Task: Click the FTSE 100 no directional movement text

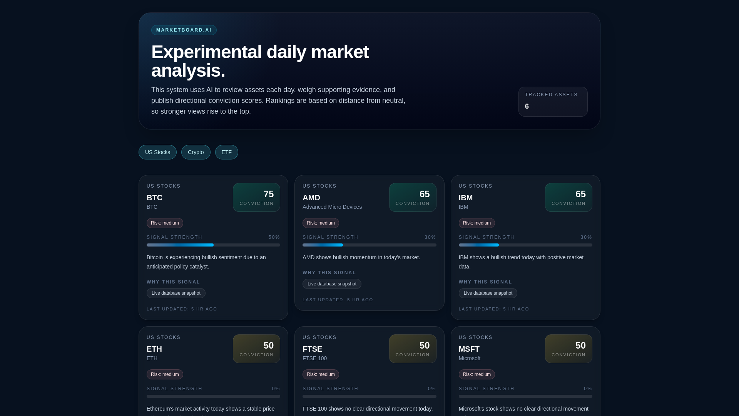Action: click(368, 409)
